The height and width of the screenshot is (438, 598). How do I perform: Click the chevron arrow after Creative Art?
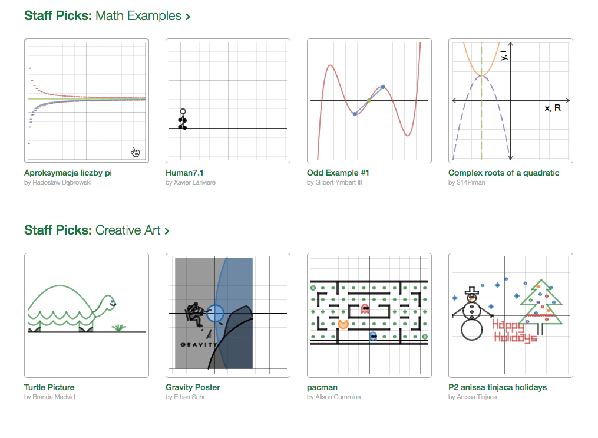pyautogui.click(x=167, y=231)
